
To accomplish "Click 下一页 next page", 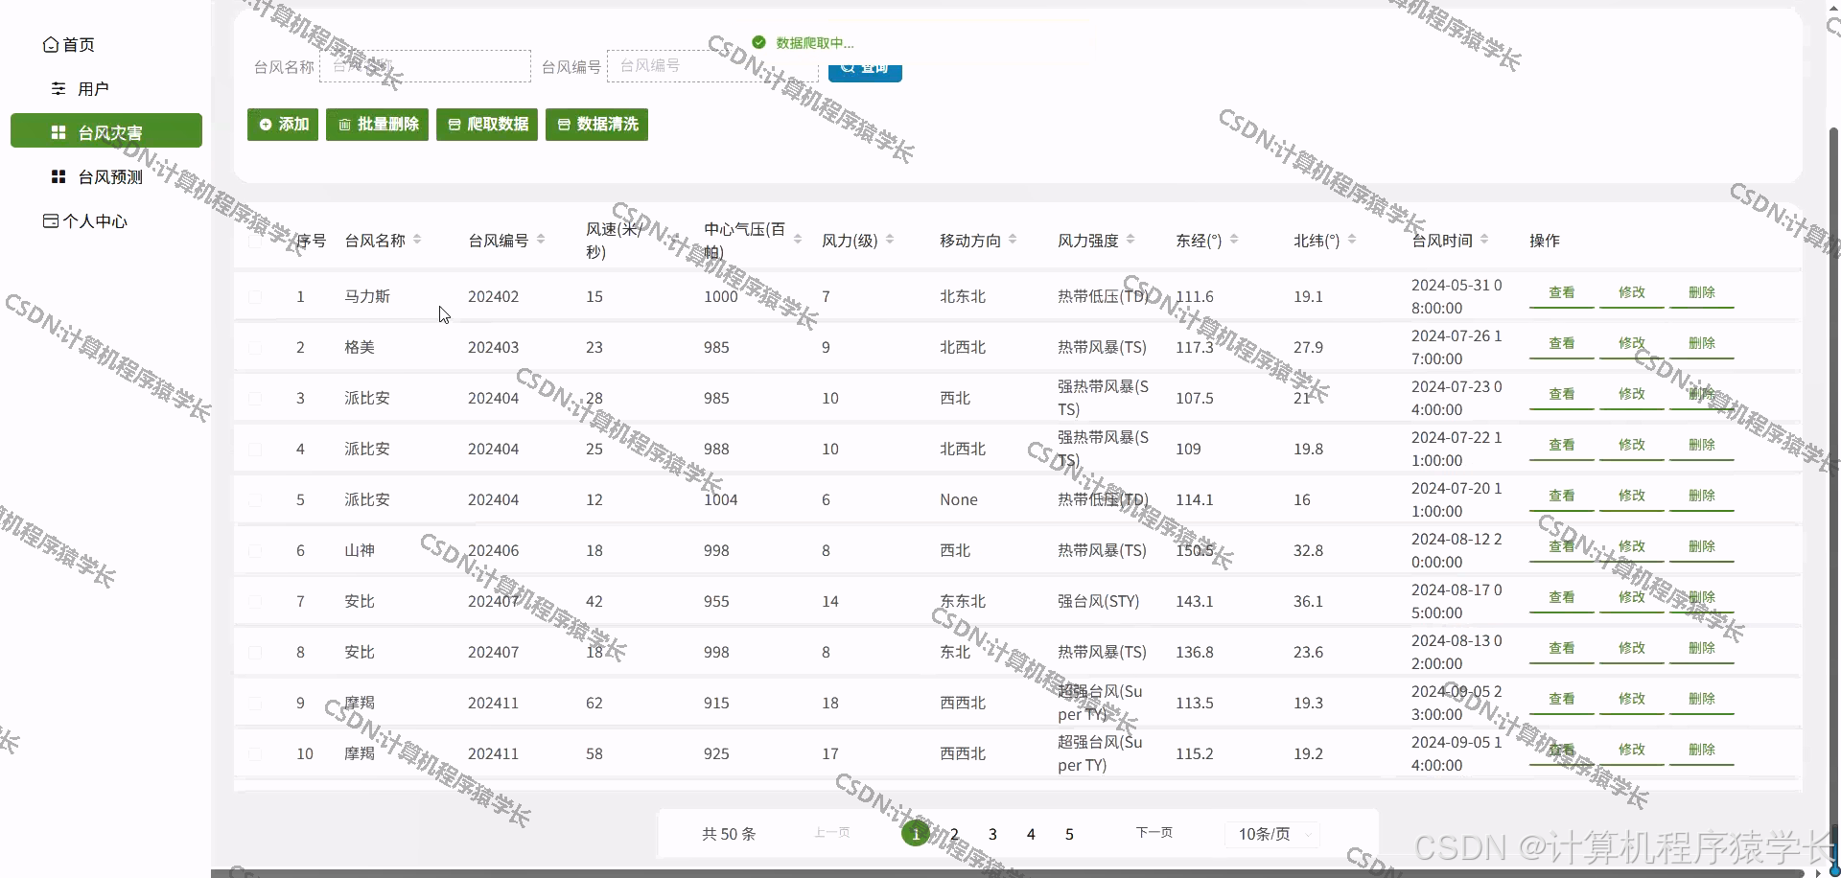I will tap(1154, 833).
